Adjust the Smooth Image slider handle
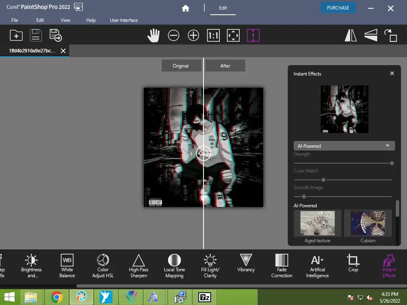Screen dimensions: 407x305 [x=304, y=197]
